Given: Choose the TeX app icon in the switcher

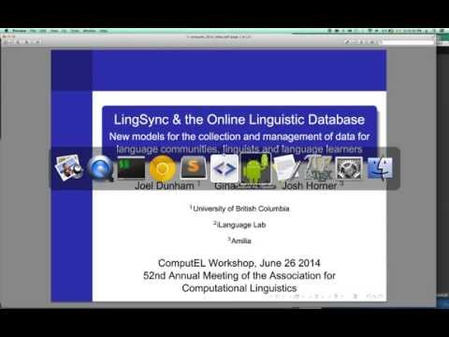Looking at the screenshot, I should coord(318,168).
